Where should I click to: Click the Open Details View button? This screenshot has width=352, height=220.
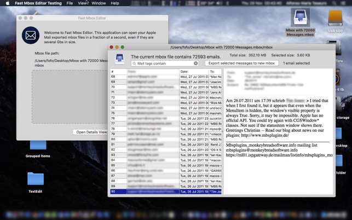(x=90, y=132)
